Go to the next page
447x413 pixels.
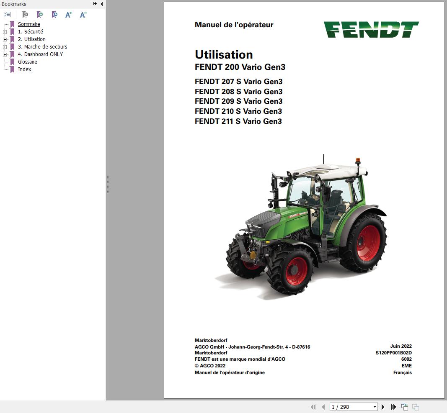coord(383,407)
